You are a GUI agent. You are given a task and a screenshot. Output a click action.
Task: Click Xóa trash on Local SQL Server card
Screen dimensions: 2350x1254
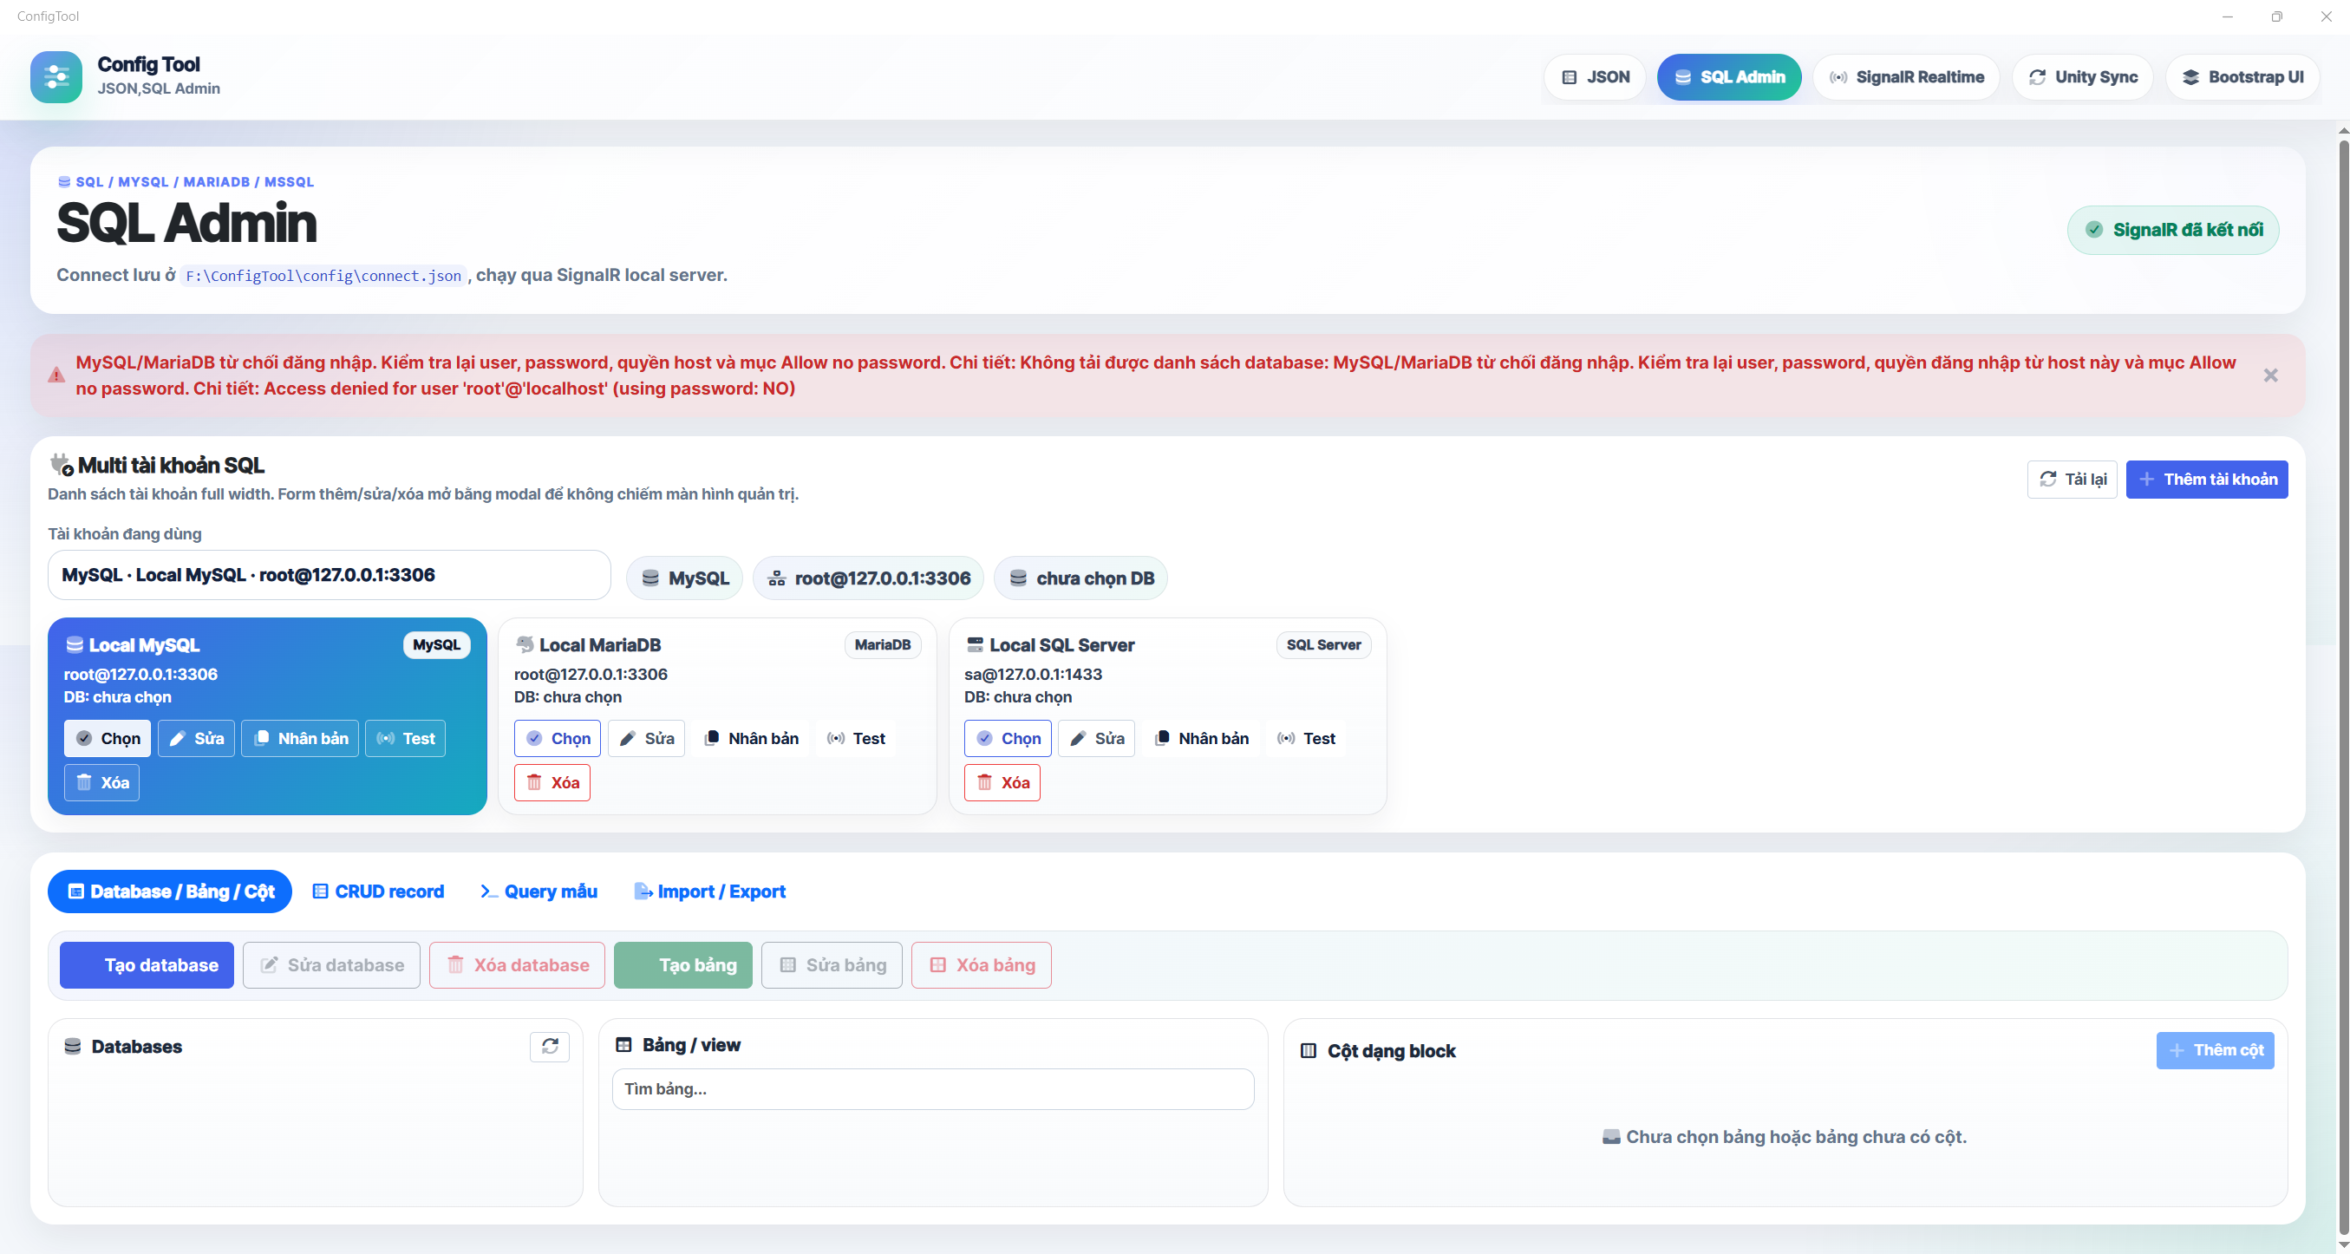[x=1002, y=782]
